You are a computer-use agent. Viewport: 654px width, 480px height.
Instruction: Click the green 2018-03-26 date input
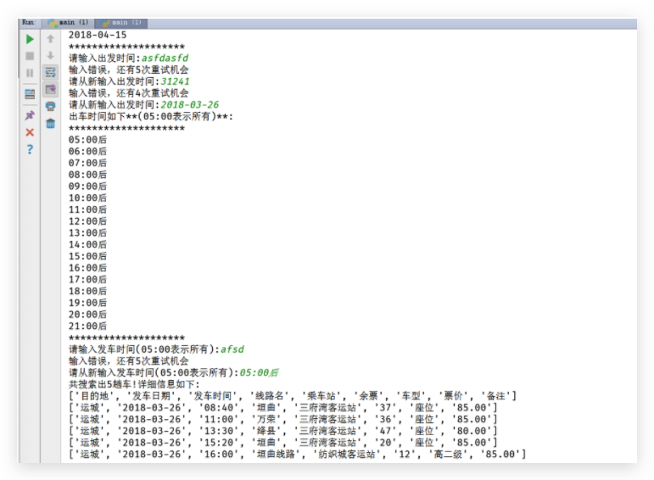[x=195, y=104]
